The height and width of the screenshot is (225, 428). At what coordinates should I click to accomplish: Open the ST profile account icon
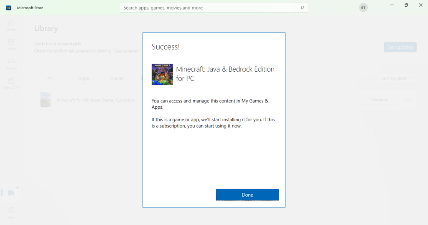click(363, 7)
